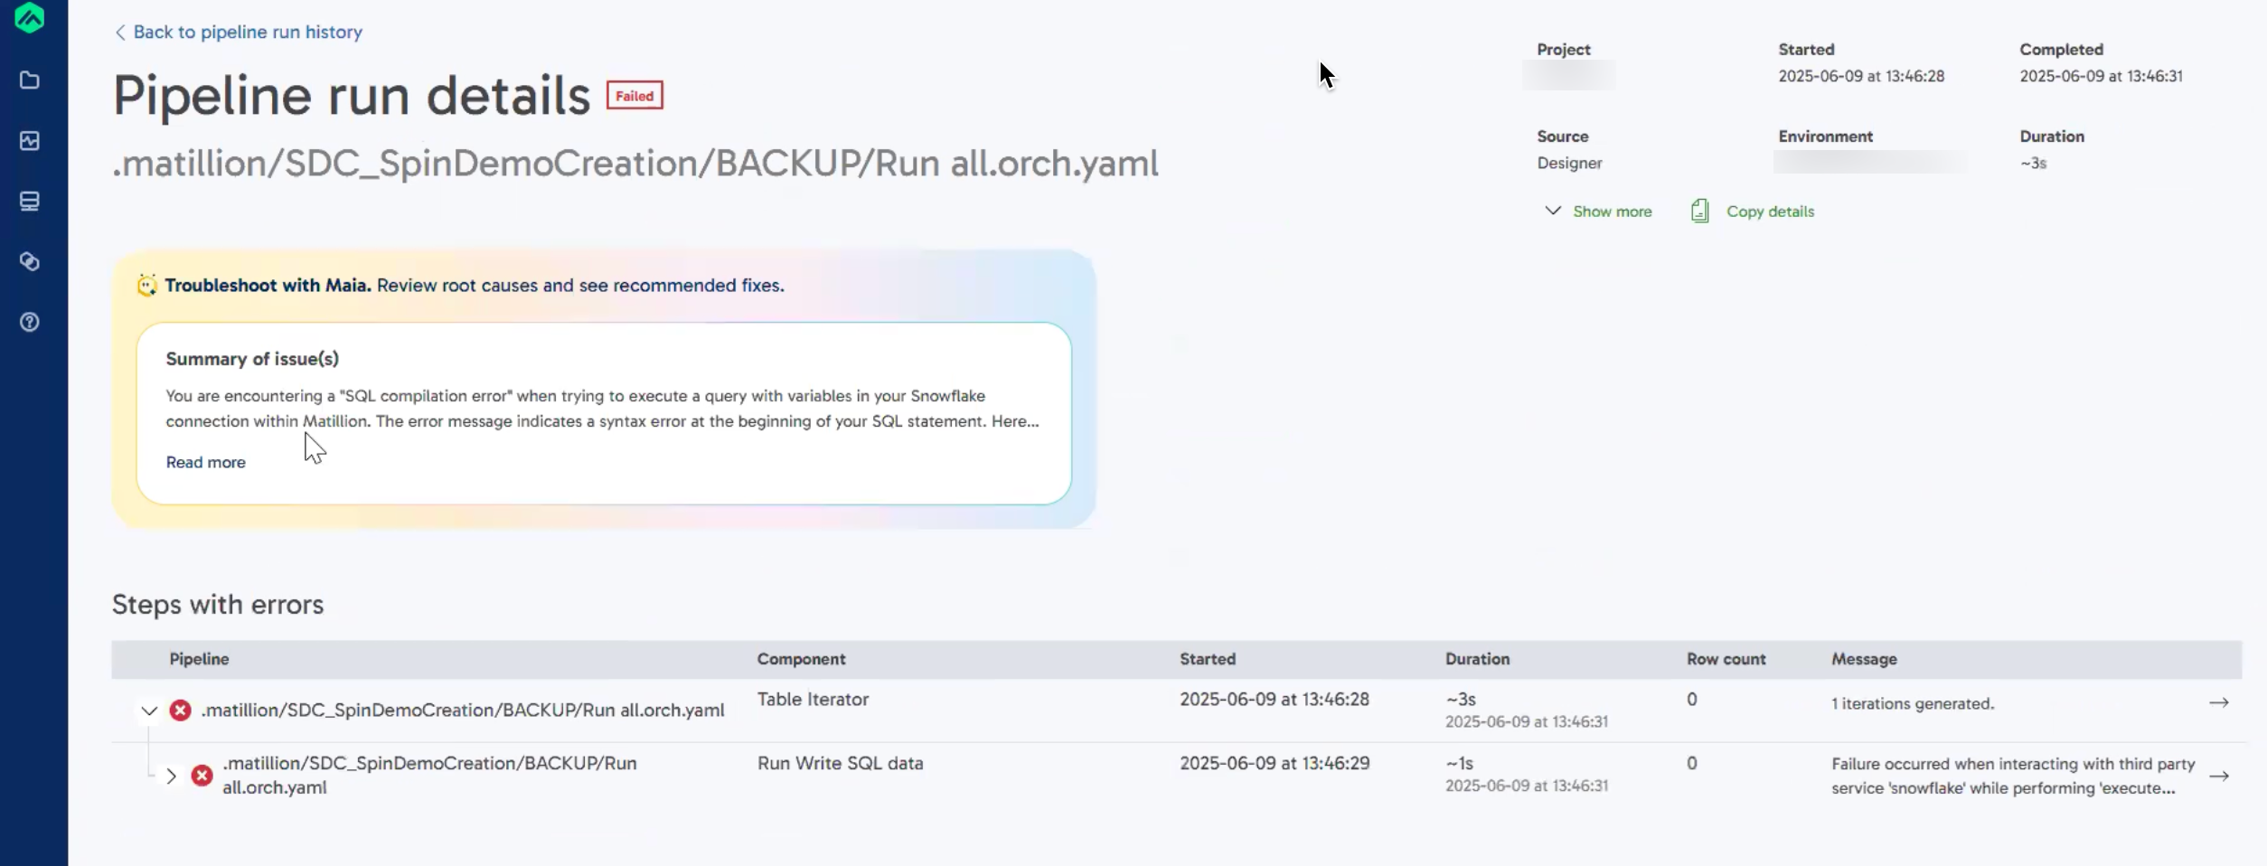
Task: Expand Show more run details
Action: [x=1598, y=212]
